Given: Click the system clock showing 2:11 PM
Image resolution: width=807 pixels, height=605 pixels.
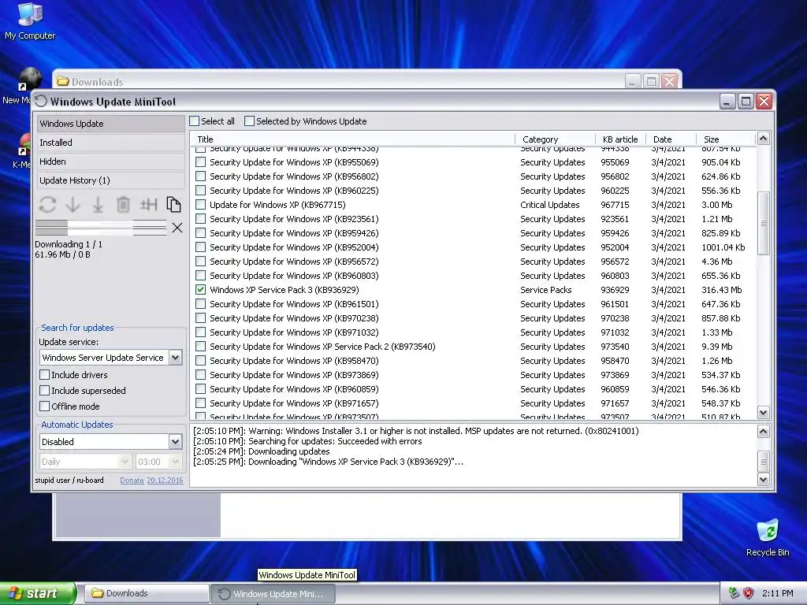Looking at the screenshot, I should [777, 593].
